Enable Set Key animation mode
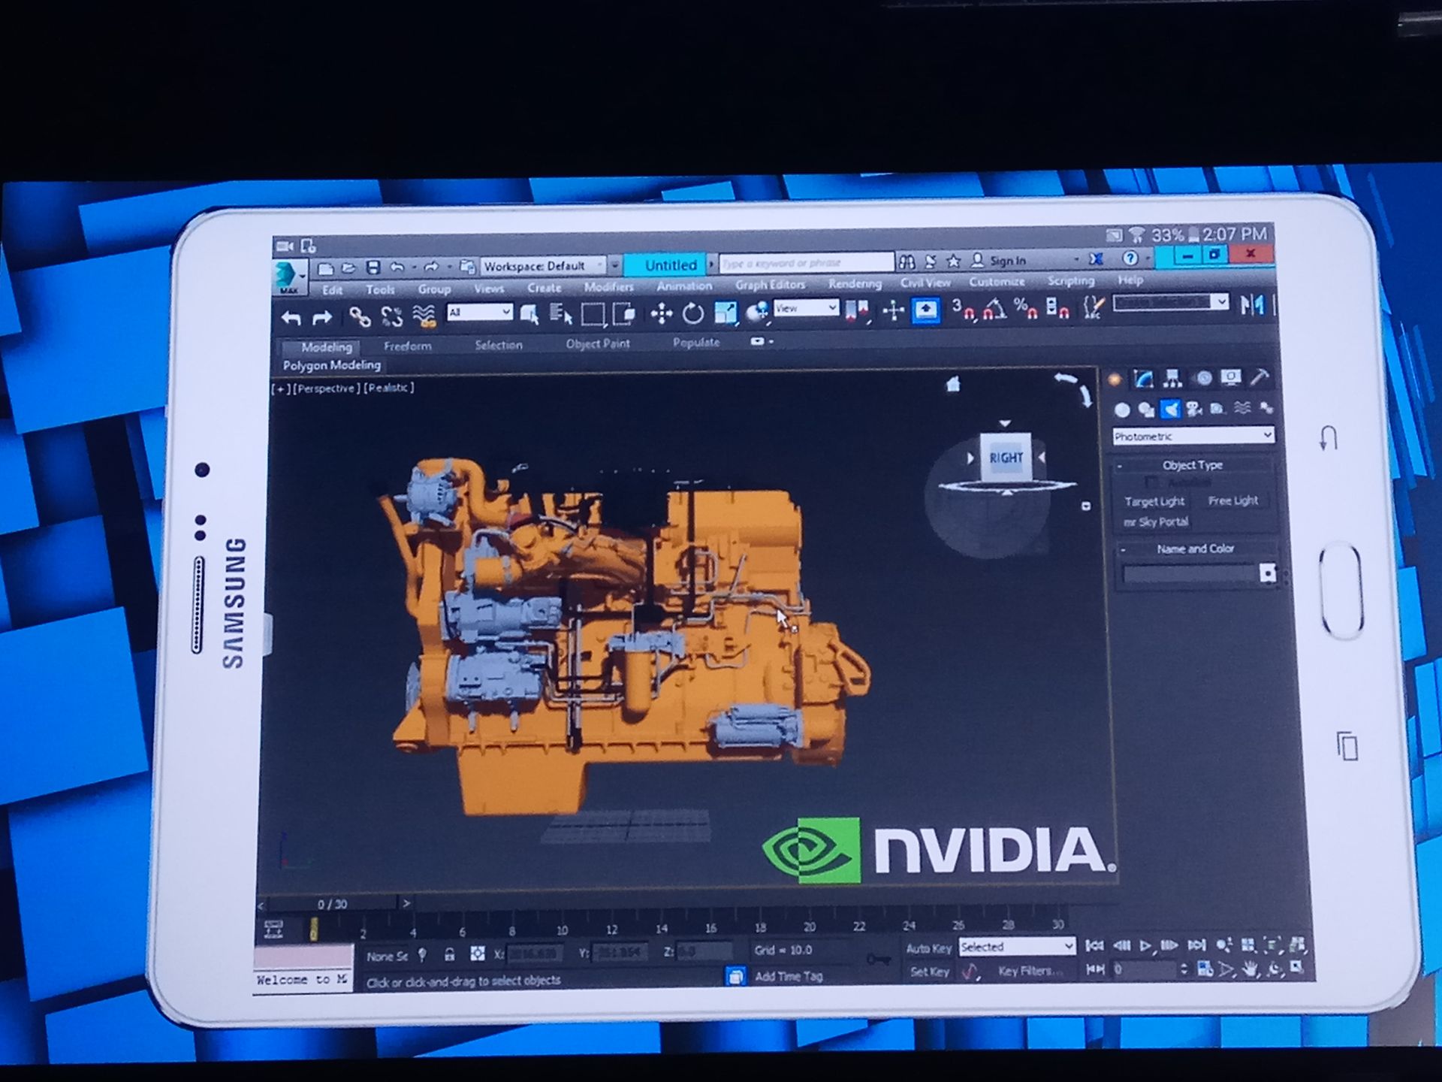The image size is (1442, 1082). (930, 972)
